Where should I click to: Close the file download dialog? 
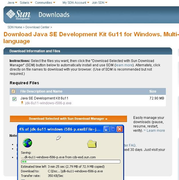[x=120, y=129]
